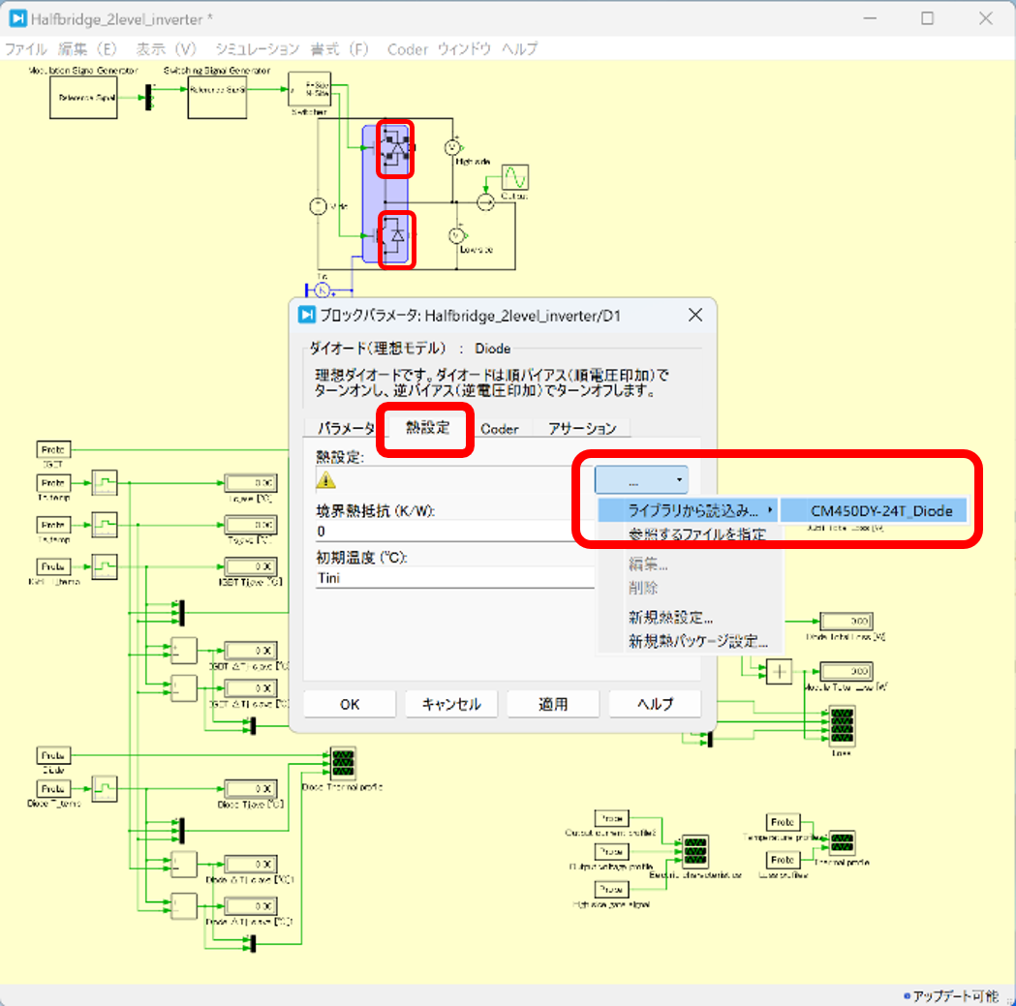Open the Diode Thermal profile scope
The width and height of the screenshot is (1016, 1006).
[342, 764]
